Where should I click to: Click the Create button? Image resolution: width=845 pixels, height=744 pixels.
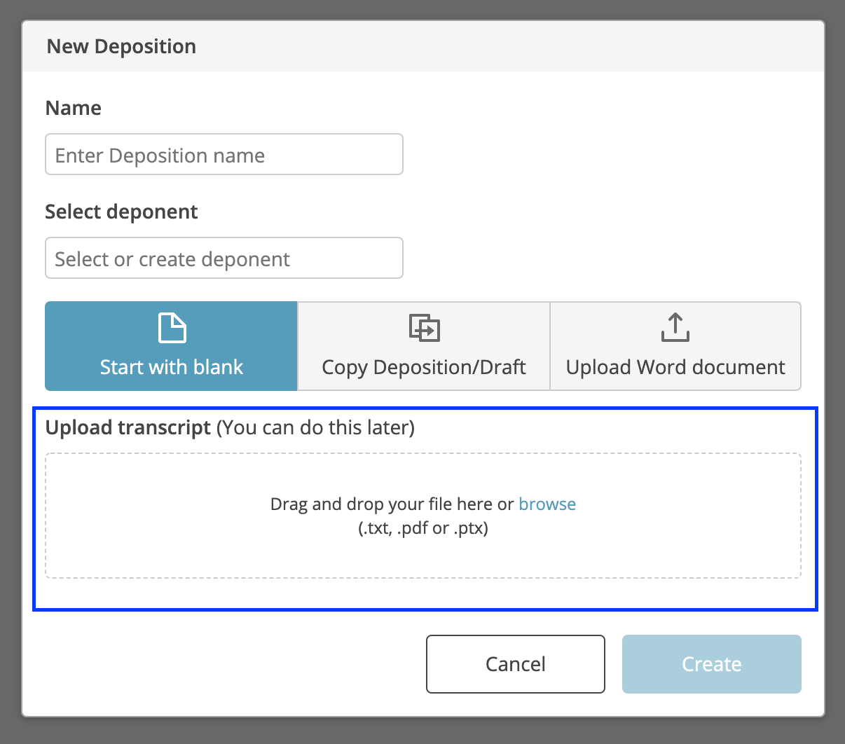coord(712,664)
